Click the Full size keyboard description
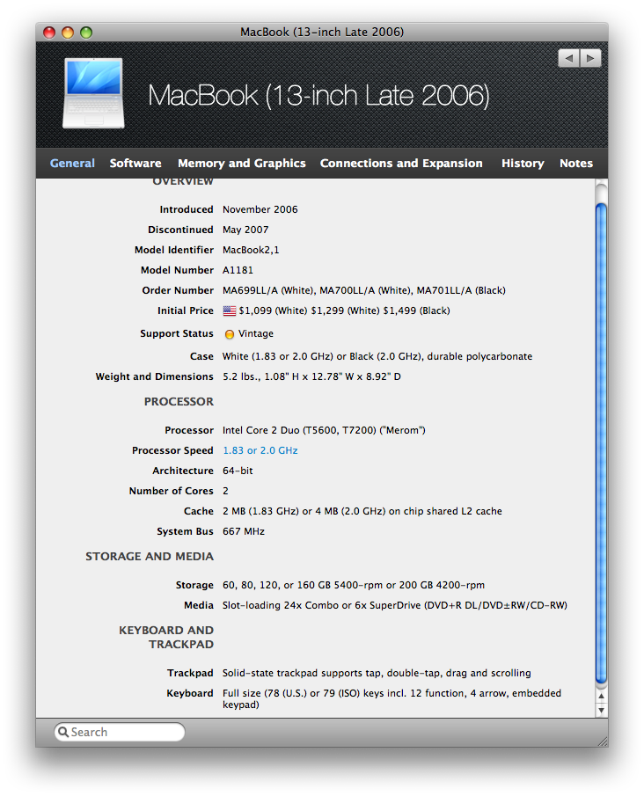This screenshot has height=796, width=644. coord(392,699)
